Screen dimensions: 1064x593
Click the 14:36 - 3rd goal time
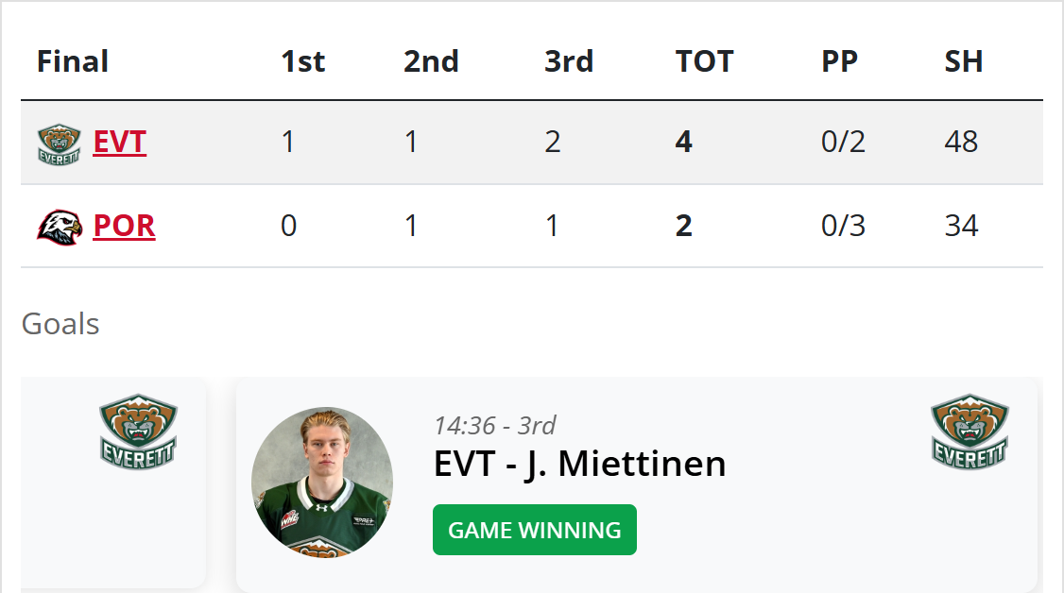click(x=495, y=426)
